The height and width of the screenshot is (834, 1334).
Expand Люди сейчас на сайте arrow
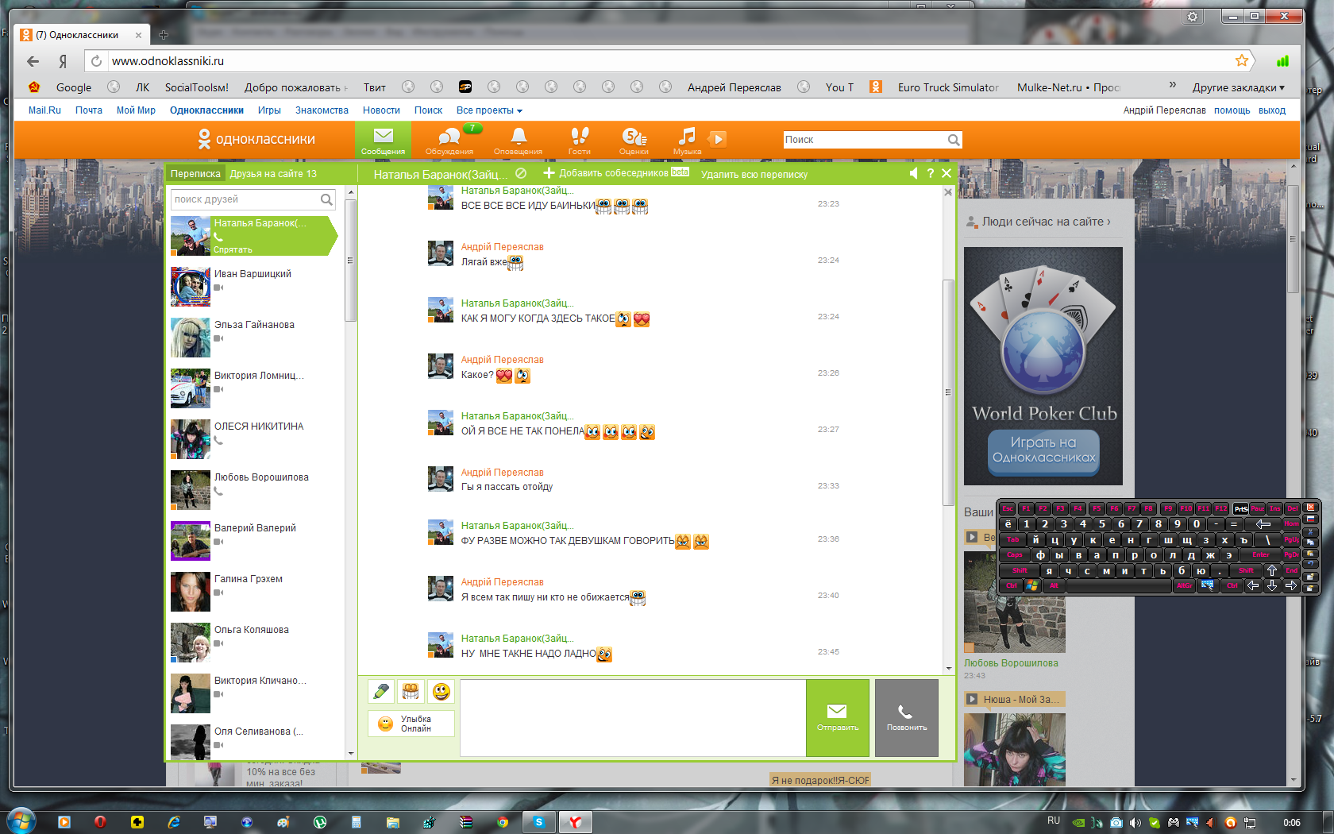pyautogui.click(x=1108, y=222)
